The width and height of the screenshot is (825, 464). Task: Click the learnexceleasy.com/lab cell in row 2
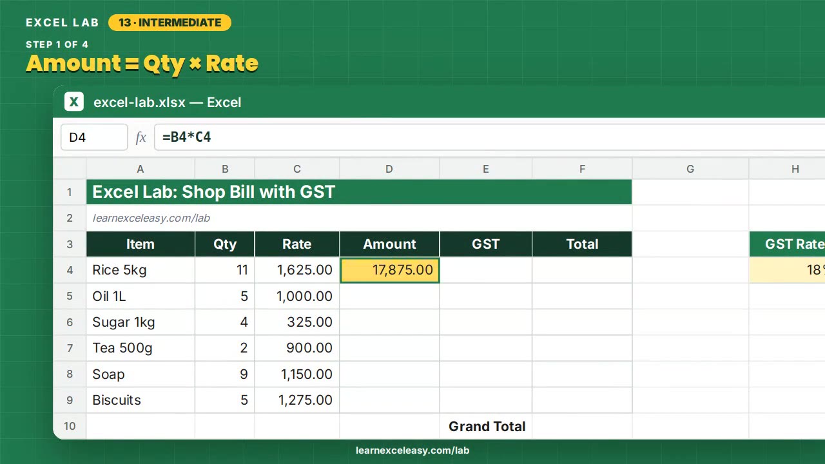point(141,218)
